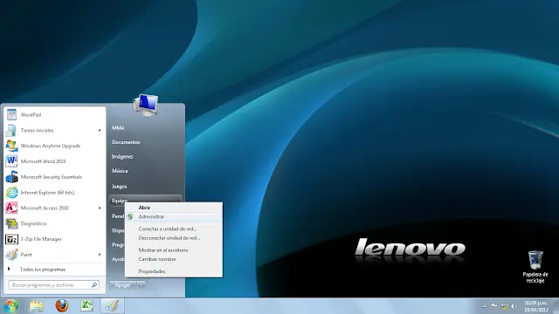Viewport: 559px width, 314px height.
Task: Show hidden tray icons arrow
Action: [x=484, y=306]
